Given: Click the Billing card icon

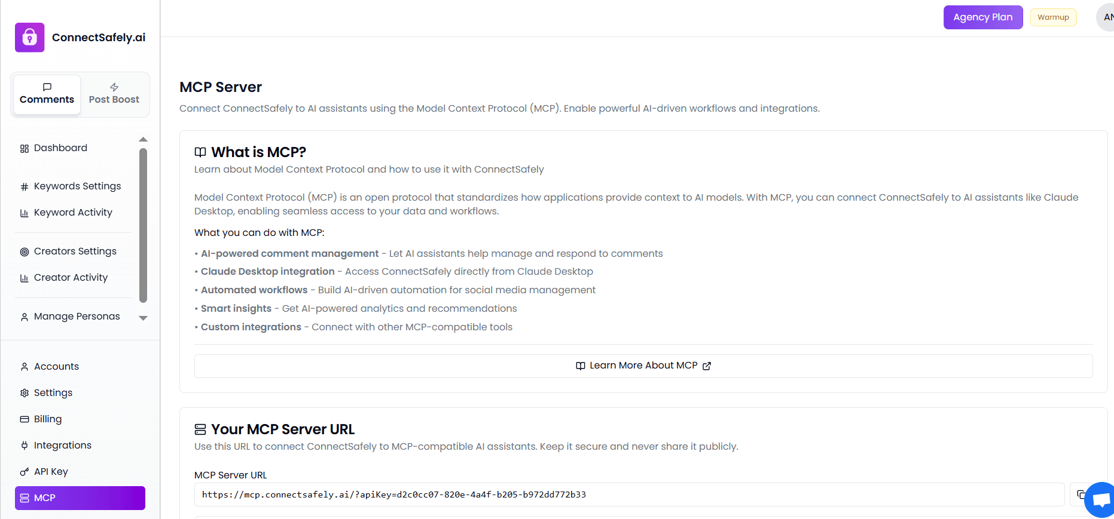Looking at the screenshot, I should [x=24, y=419].
